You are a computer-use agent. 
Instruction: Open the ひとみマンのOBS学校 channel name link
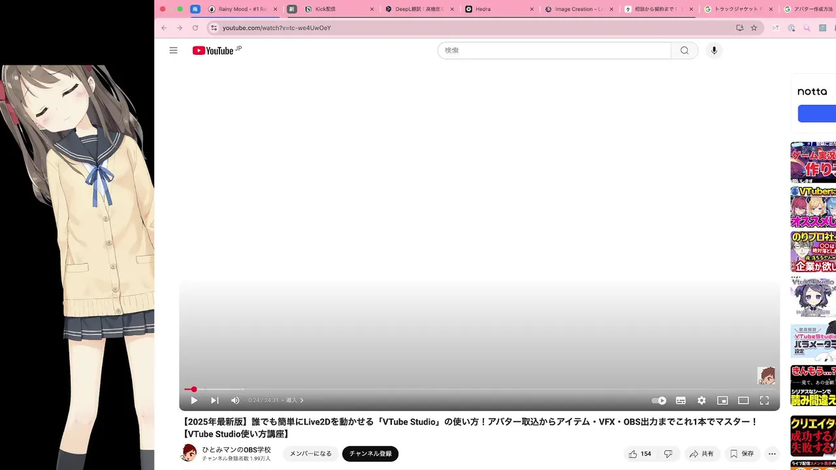tap(236, 450)
